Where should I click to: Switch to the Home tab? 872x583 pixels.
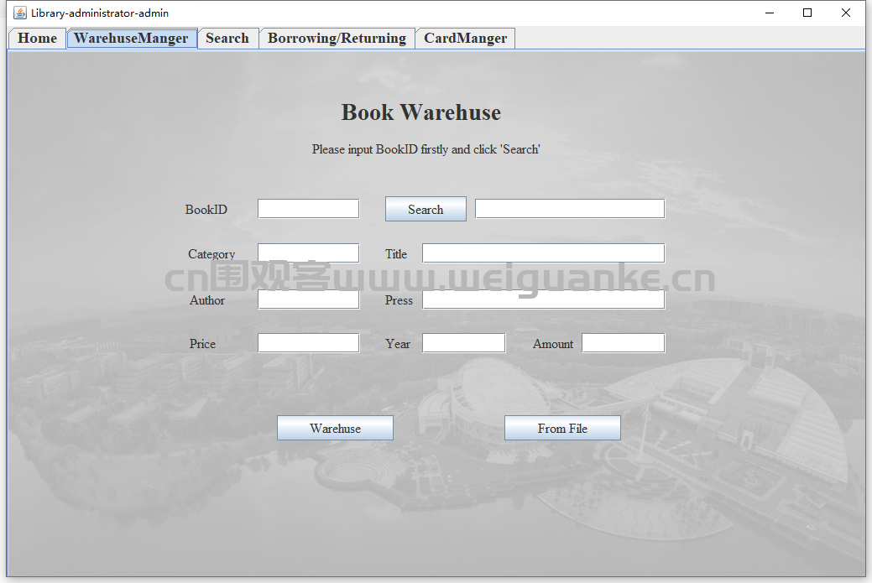(37, 39)
